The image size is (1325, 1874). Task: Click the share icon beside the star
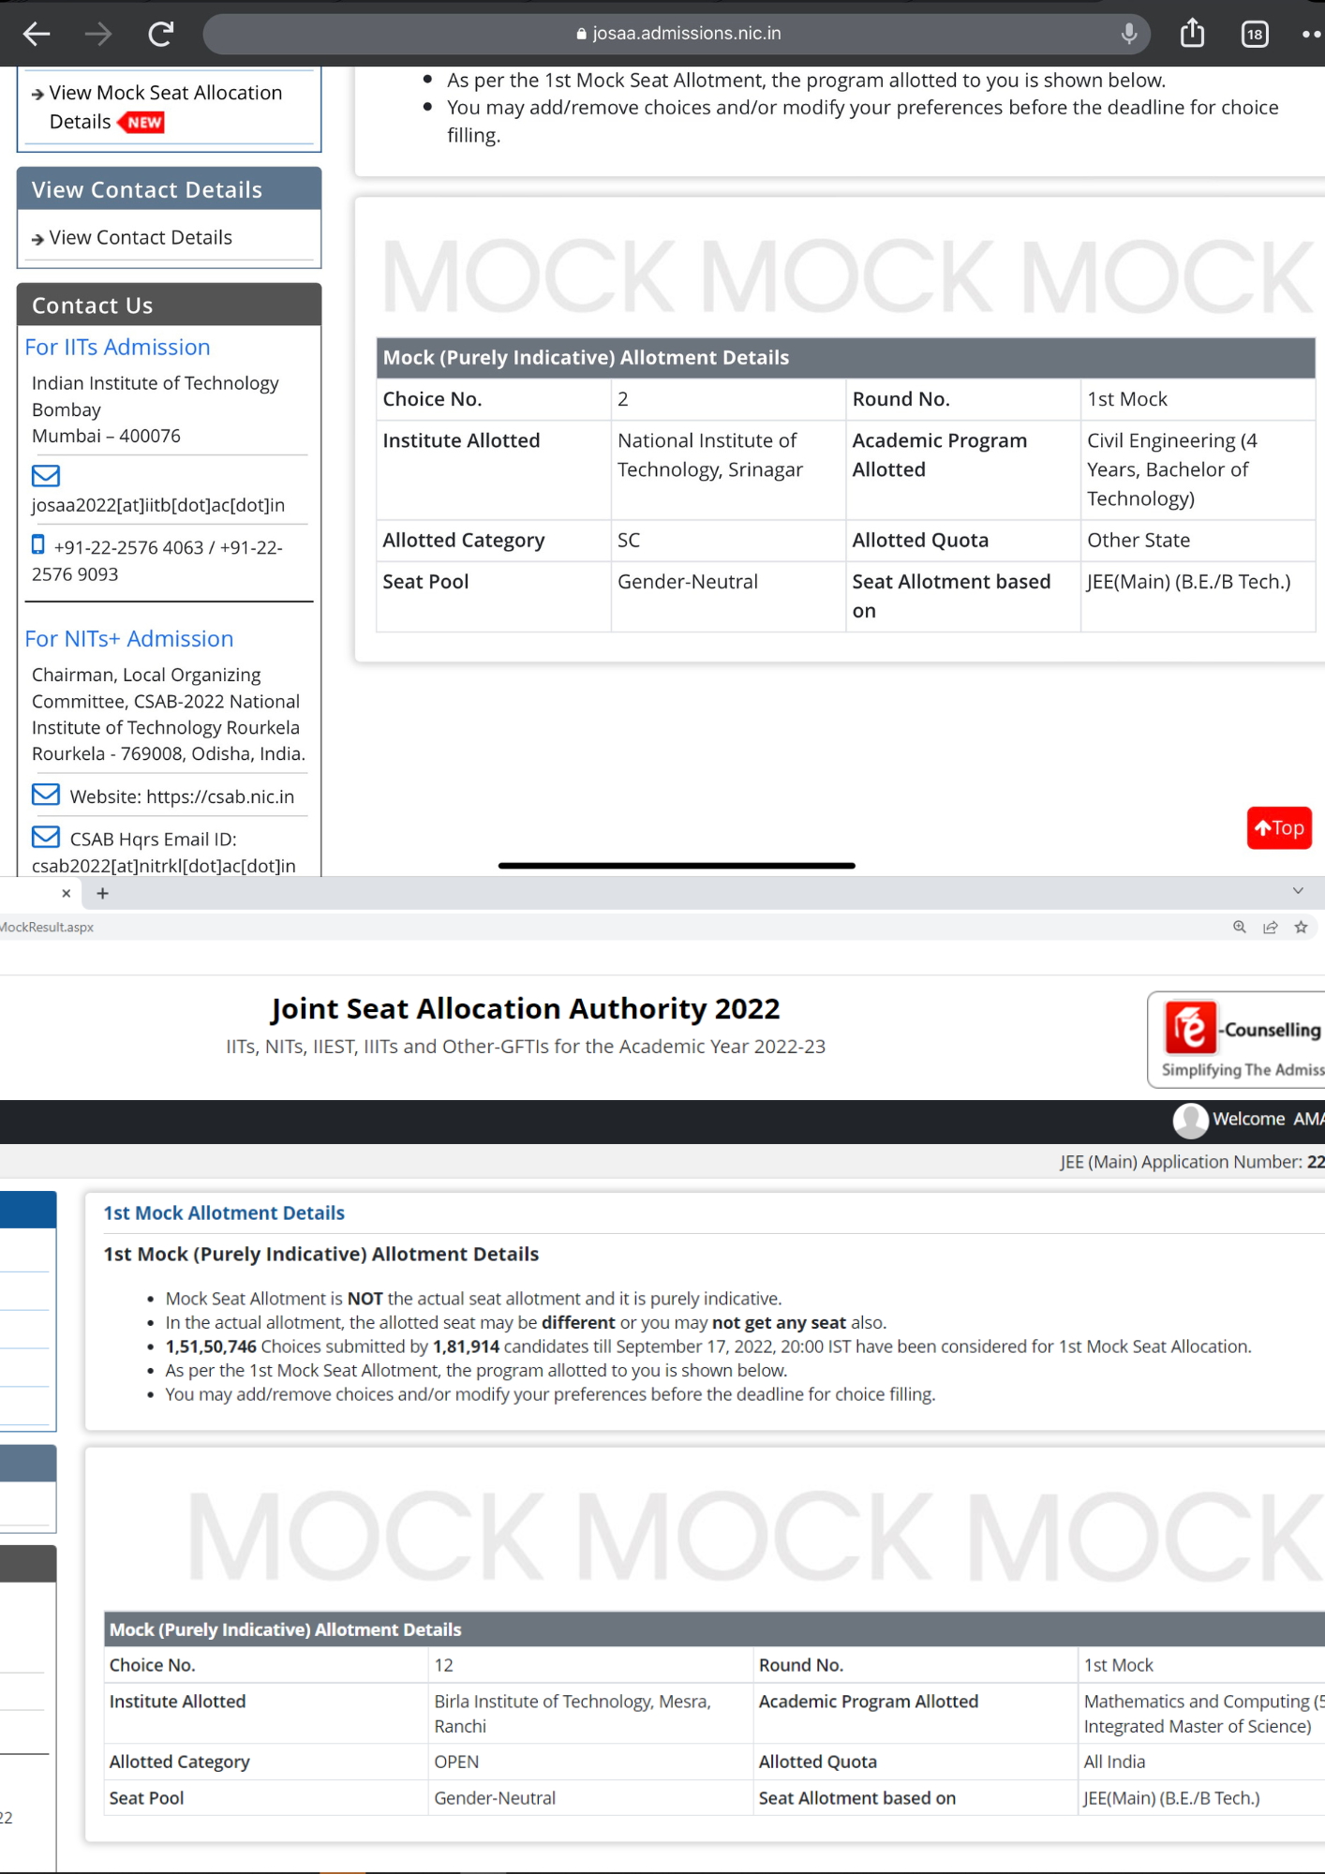pos(1270,927)
